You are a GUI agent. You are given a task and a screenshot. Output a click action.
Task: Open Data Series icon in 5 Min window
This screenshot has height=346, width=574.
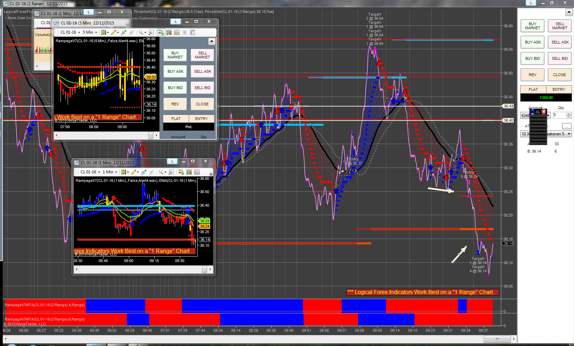tap(169, 32)
